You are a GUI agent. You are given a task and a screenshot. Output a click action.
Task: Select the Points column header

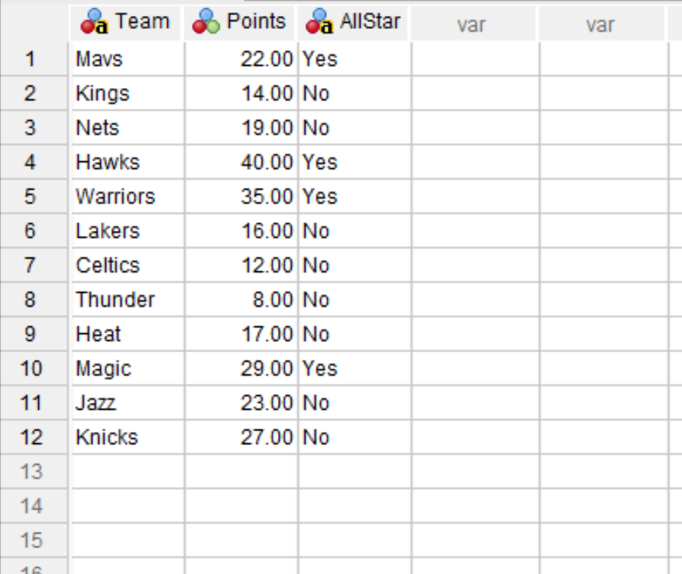[239, 24]
